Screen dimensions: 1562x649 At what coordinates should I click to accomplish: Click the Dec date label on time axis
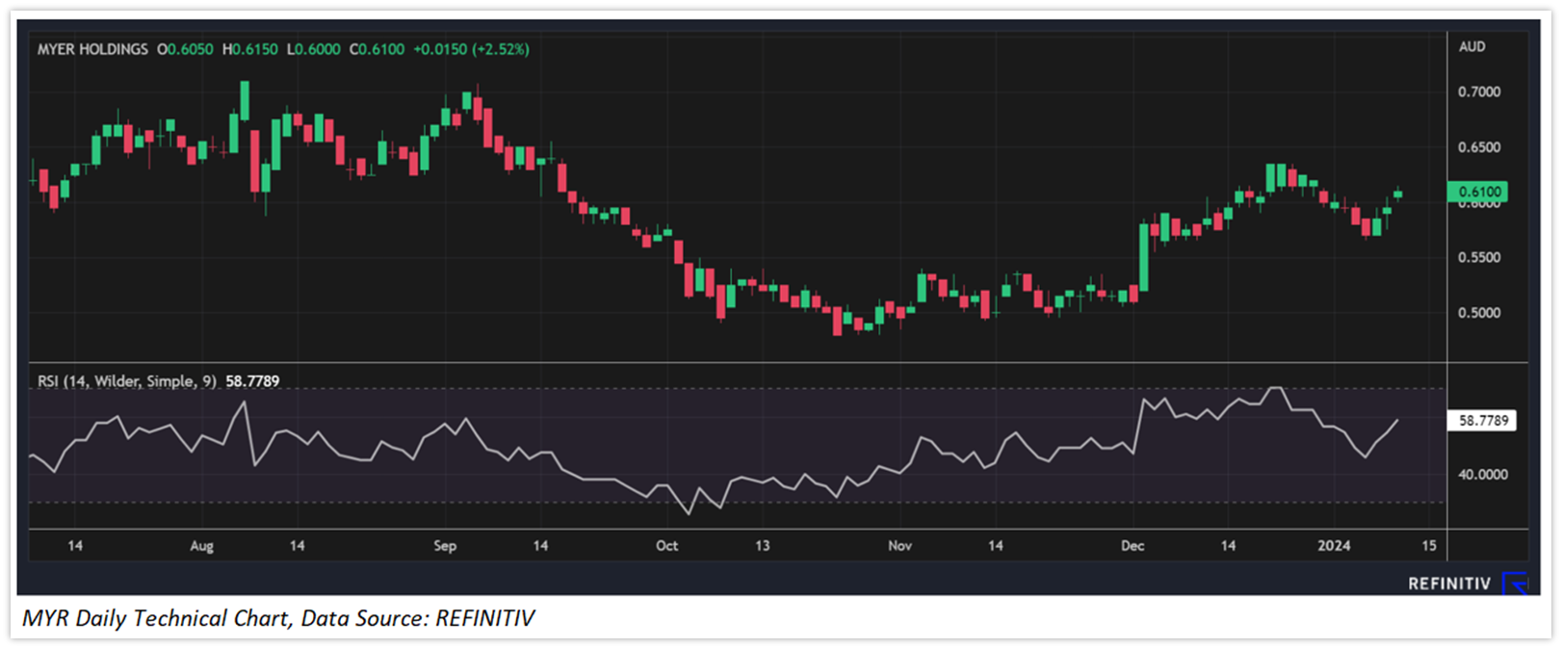coord(1132,546)
